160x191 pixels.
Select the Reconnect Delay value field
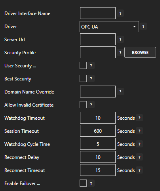tap(98, 157)
